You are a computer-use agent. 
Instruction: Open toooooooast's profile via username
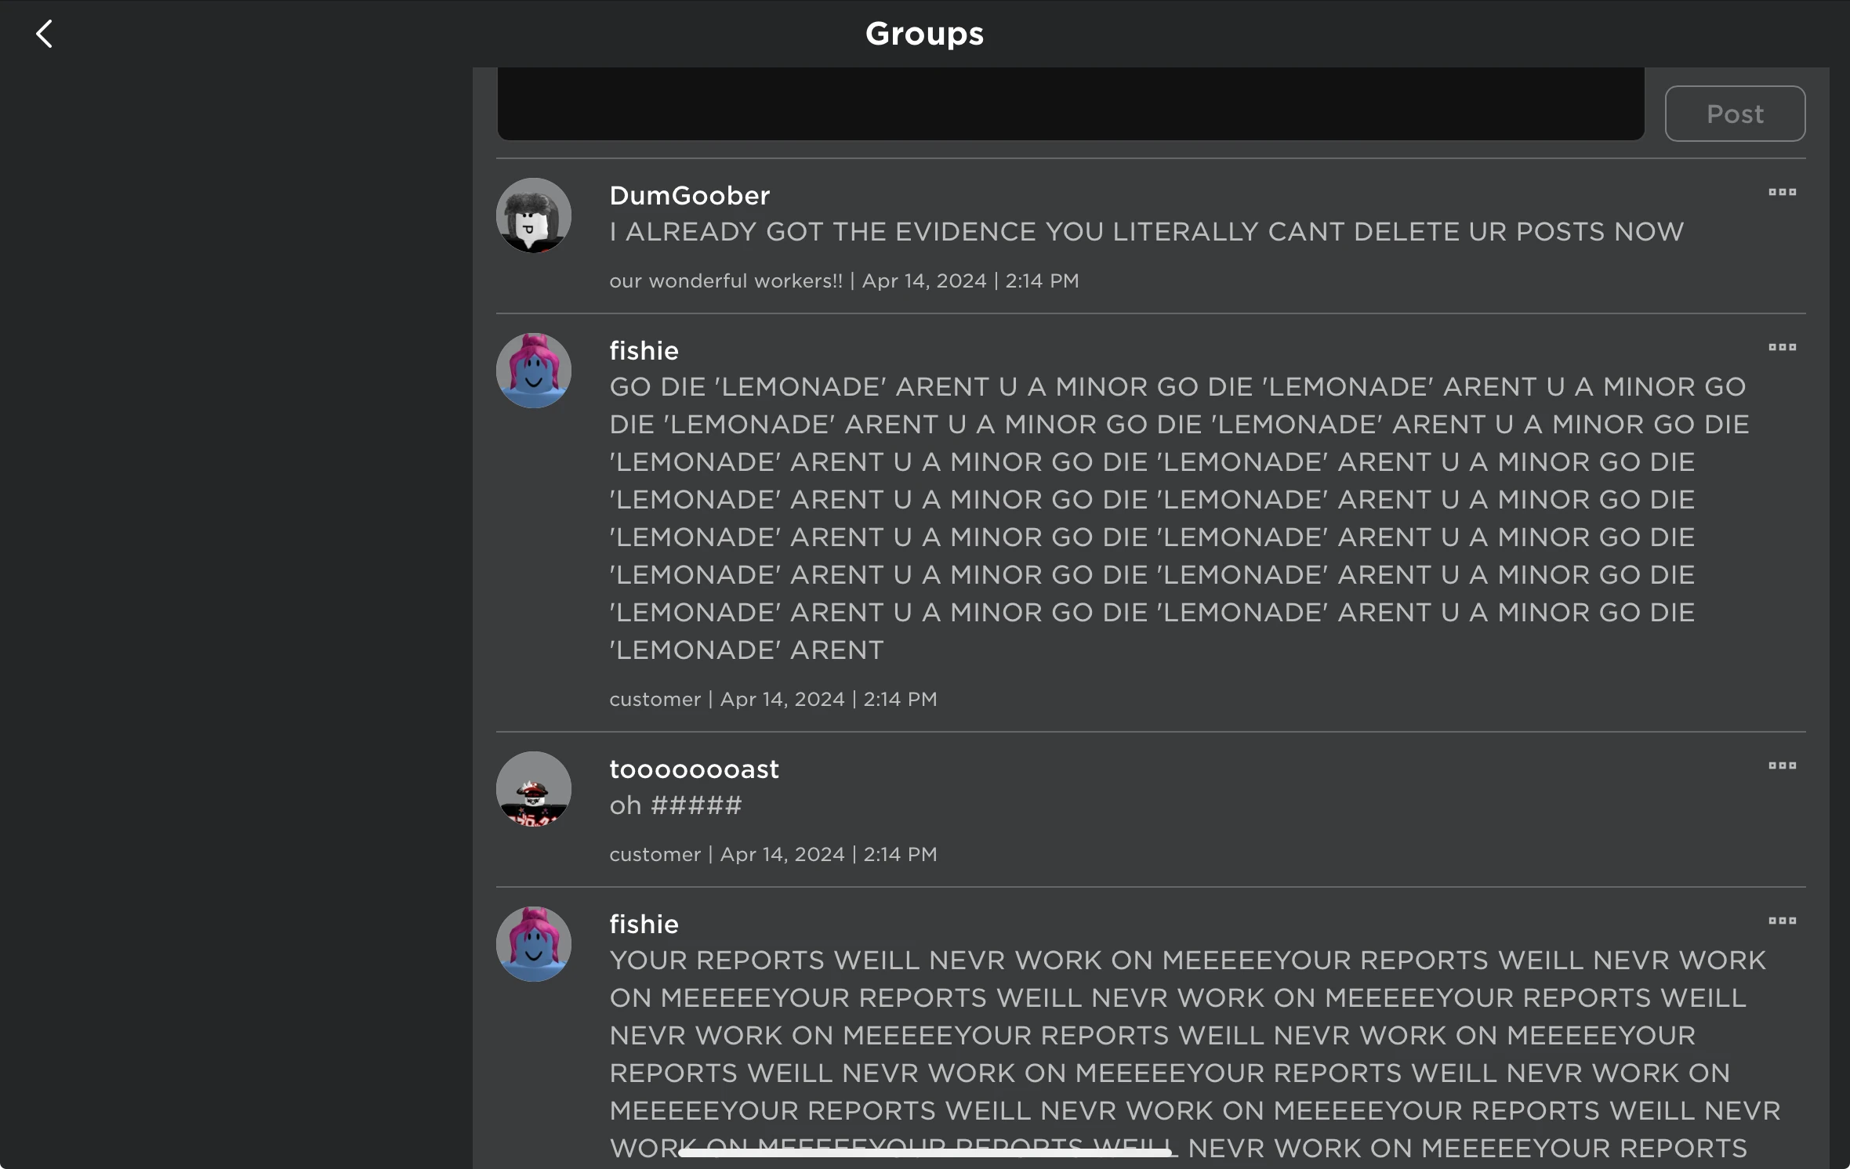point(694,769)
